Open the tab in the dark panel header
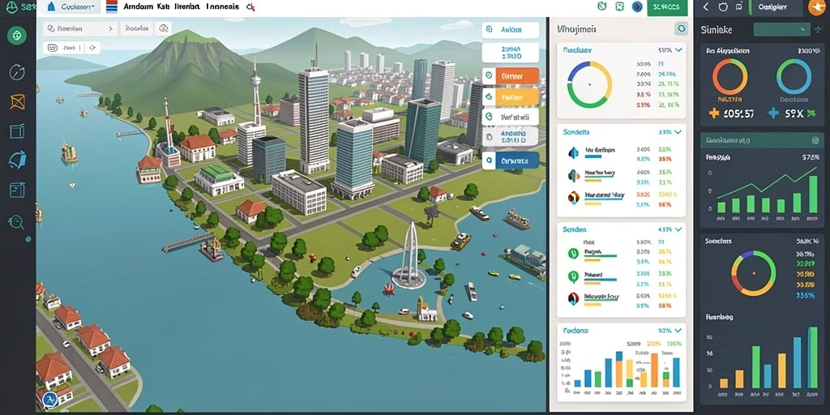The image size is (830, 415). coord(774,6)
